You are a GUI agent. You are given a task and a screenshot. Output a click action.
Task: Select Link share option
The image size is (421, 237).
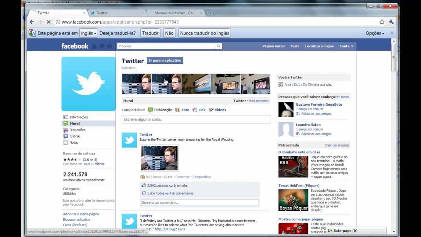point(199,110)
